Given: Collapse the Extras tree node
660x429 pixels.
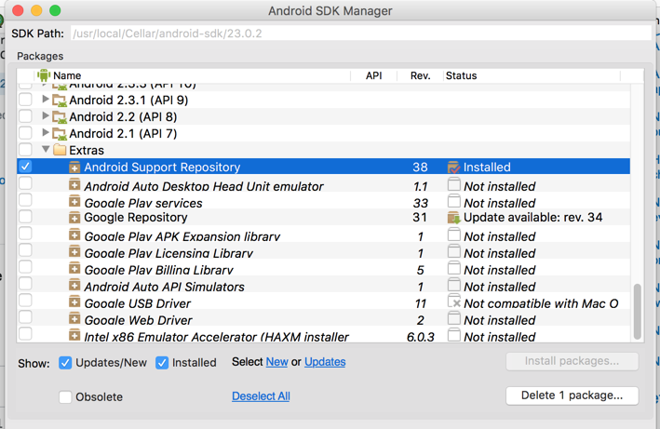Looking at the screenshot, I should click(x=46, y=150).
